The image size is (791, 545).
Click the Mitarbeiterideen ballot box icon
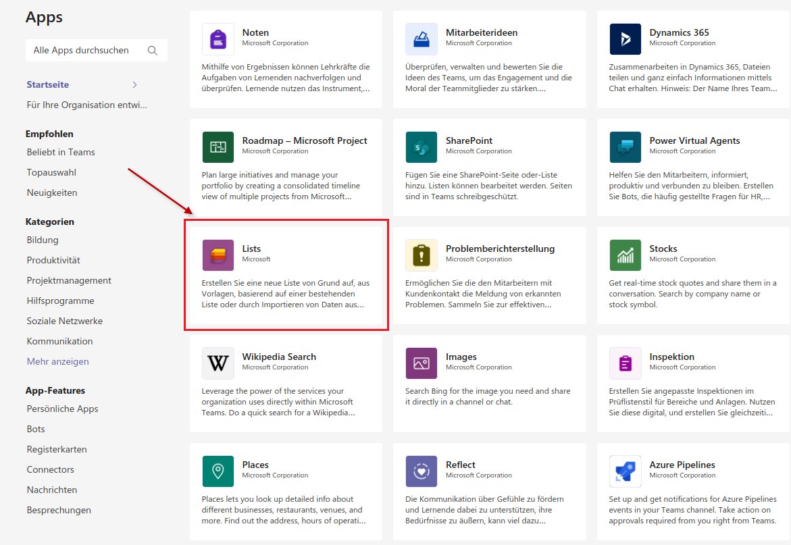422,38
